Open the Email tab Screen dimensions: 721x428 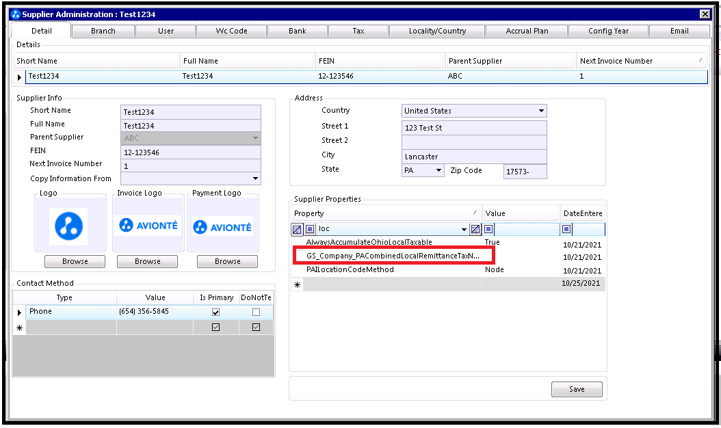[x=679, y=31]
